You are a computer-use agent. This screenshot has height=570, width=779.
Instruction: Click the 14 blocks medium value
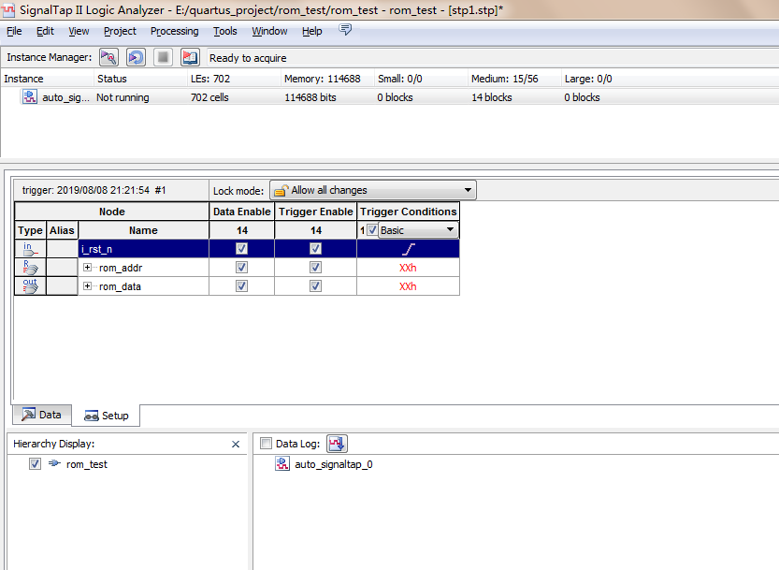[x=491, y=97]
